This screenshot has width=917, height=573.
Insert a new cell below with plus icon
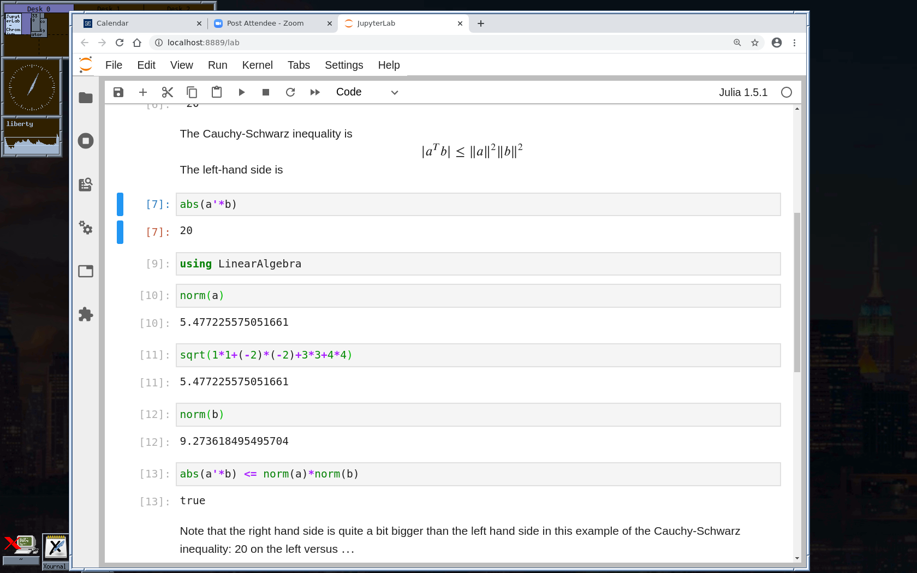(143, 92)
